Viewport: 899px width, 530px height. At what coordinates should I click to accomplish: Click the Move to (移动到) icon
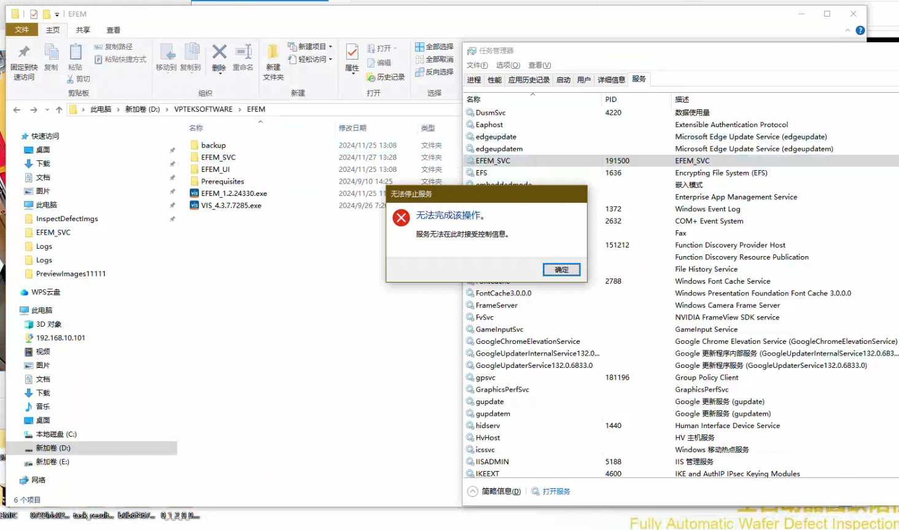167,52
